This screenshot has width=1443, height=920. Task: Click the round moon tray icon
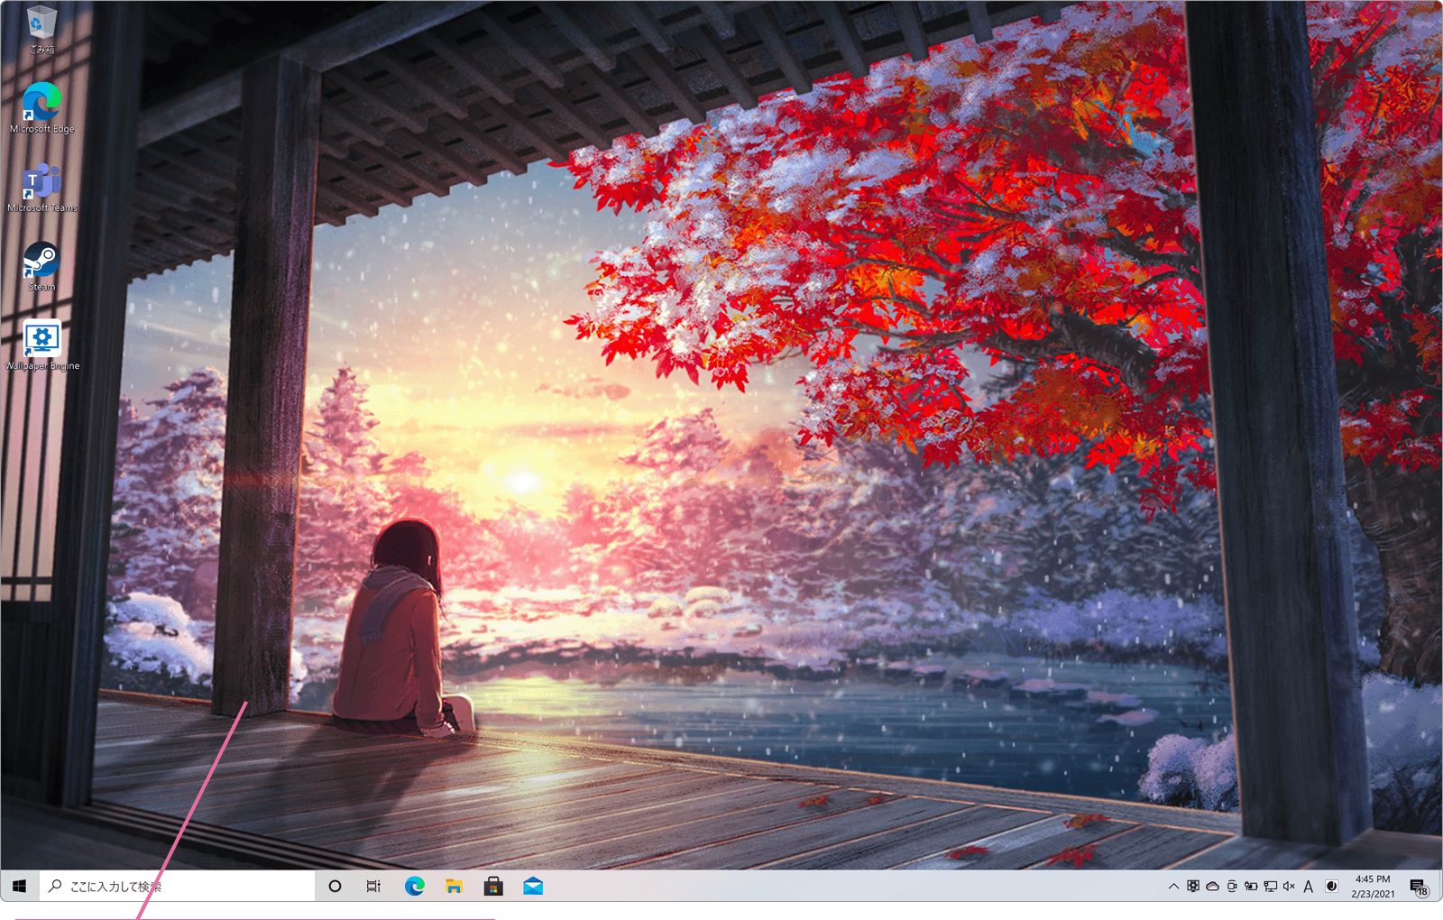1331,886
